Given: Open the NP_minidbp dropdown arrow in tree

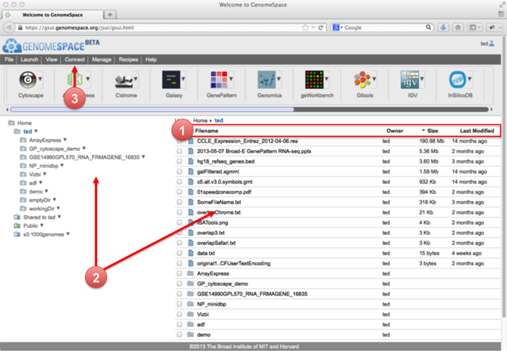Looking at the screenshot, I should click(x=62, y=166).
